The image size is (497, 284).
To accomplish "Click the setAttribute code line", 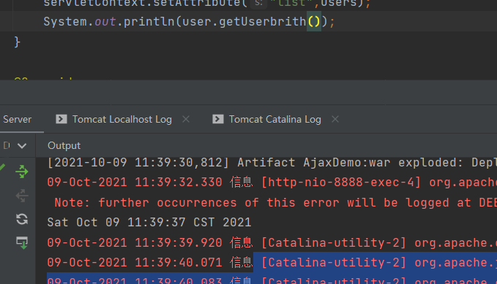I will [x=206, y=4].
